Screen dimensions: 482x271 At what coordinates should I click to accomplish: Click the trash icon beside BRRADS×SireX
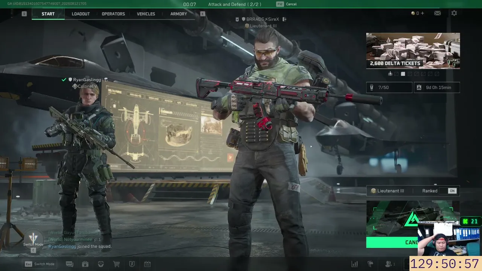(237, 19)
